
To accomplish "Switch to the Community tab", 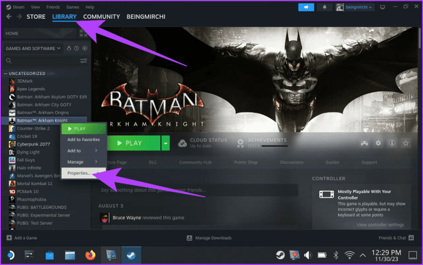I will tap(101, 17).
